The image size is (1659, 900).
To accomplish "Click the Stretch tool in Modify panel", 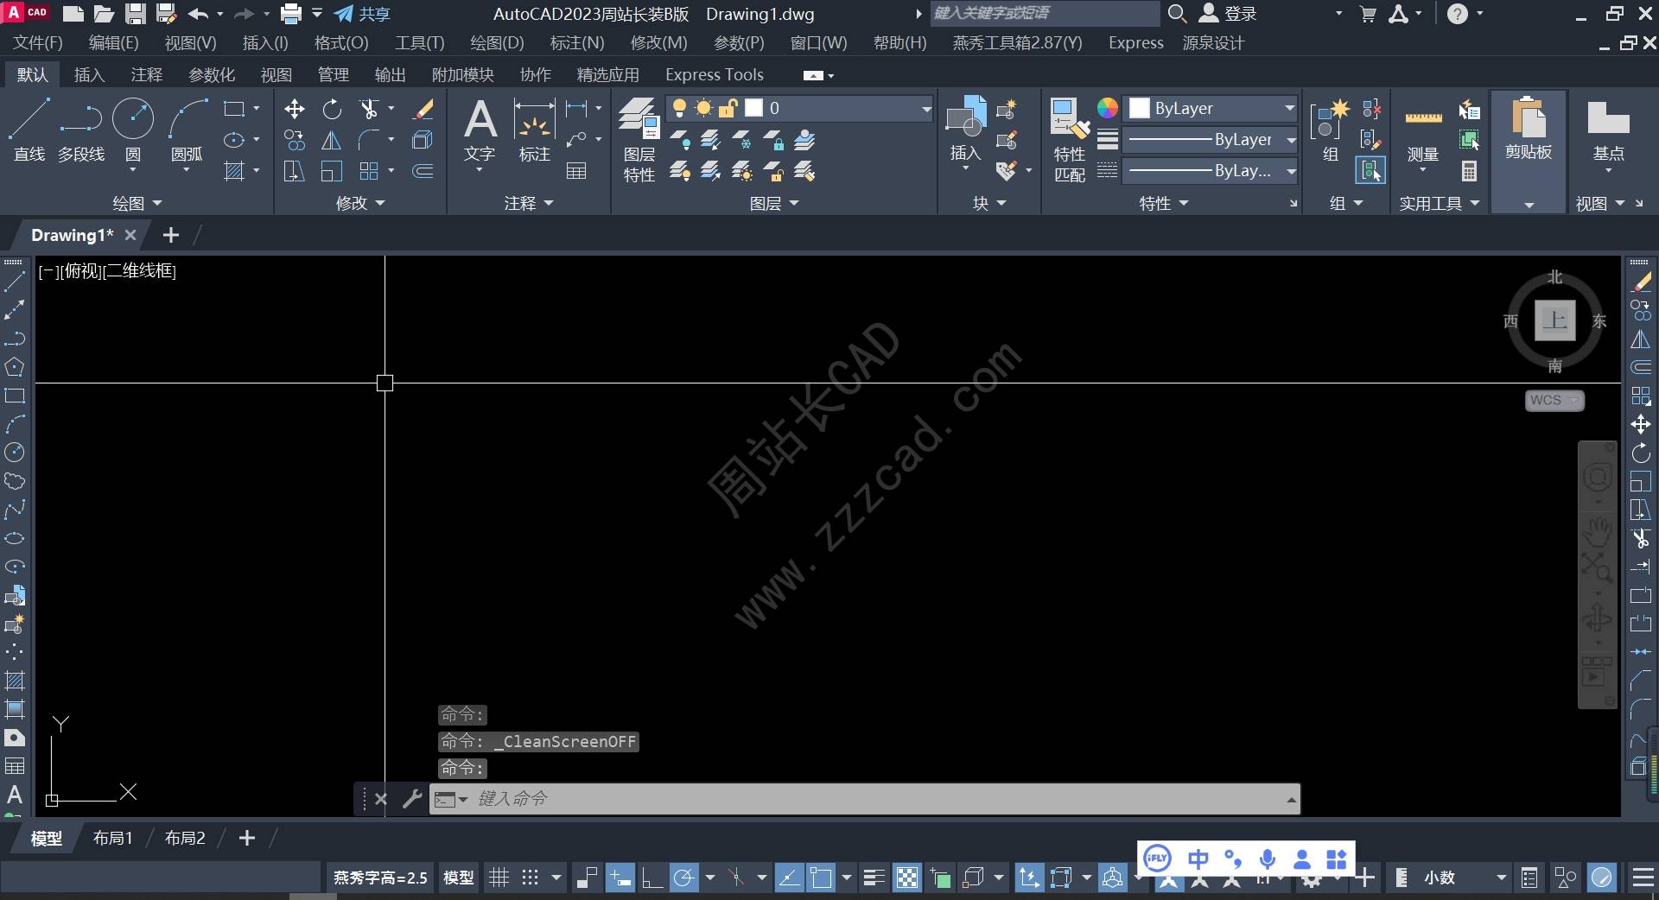I will 295,171.
